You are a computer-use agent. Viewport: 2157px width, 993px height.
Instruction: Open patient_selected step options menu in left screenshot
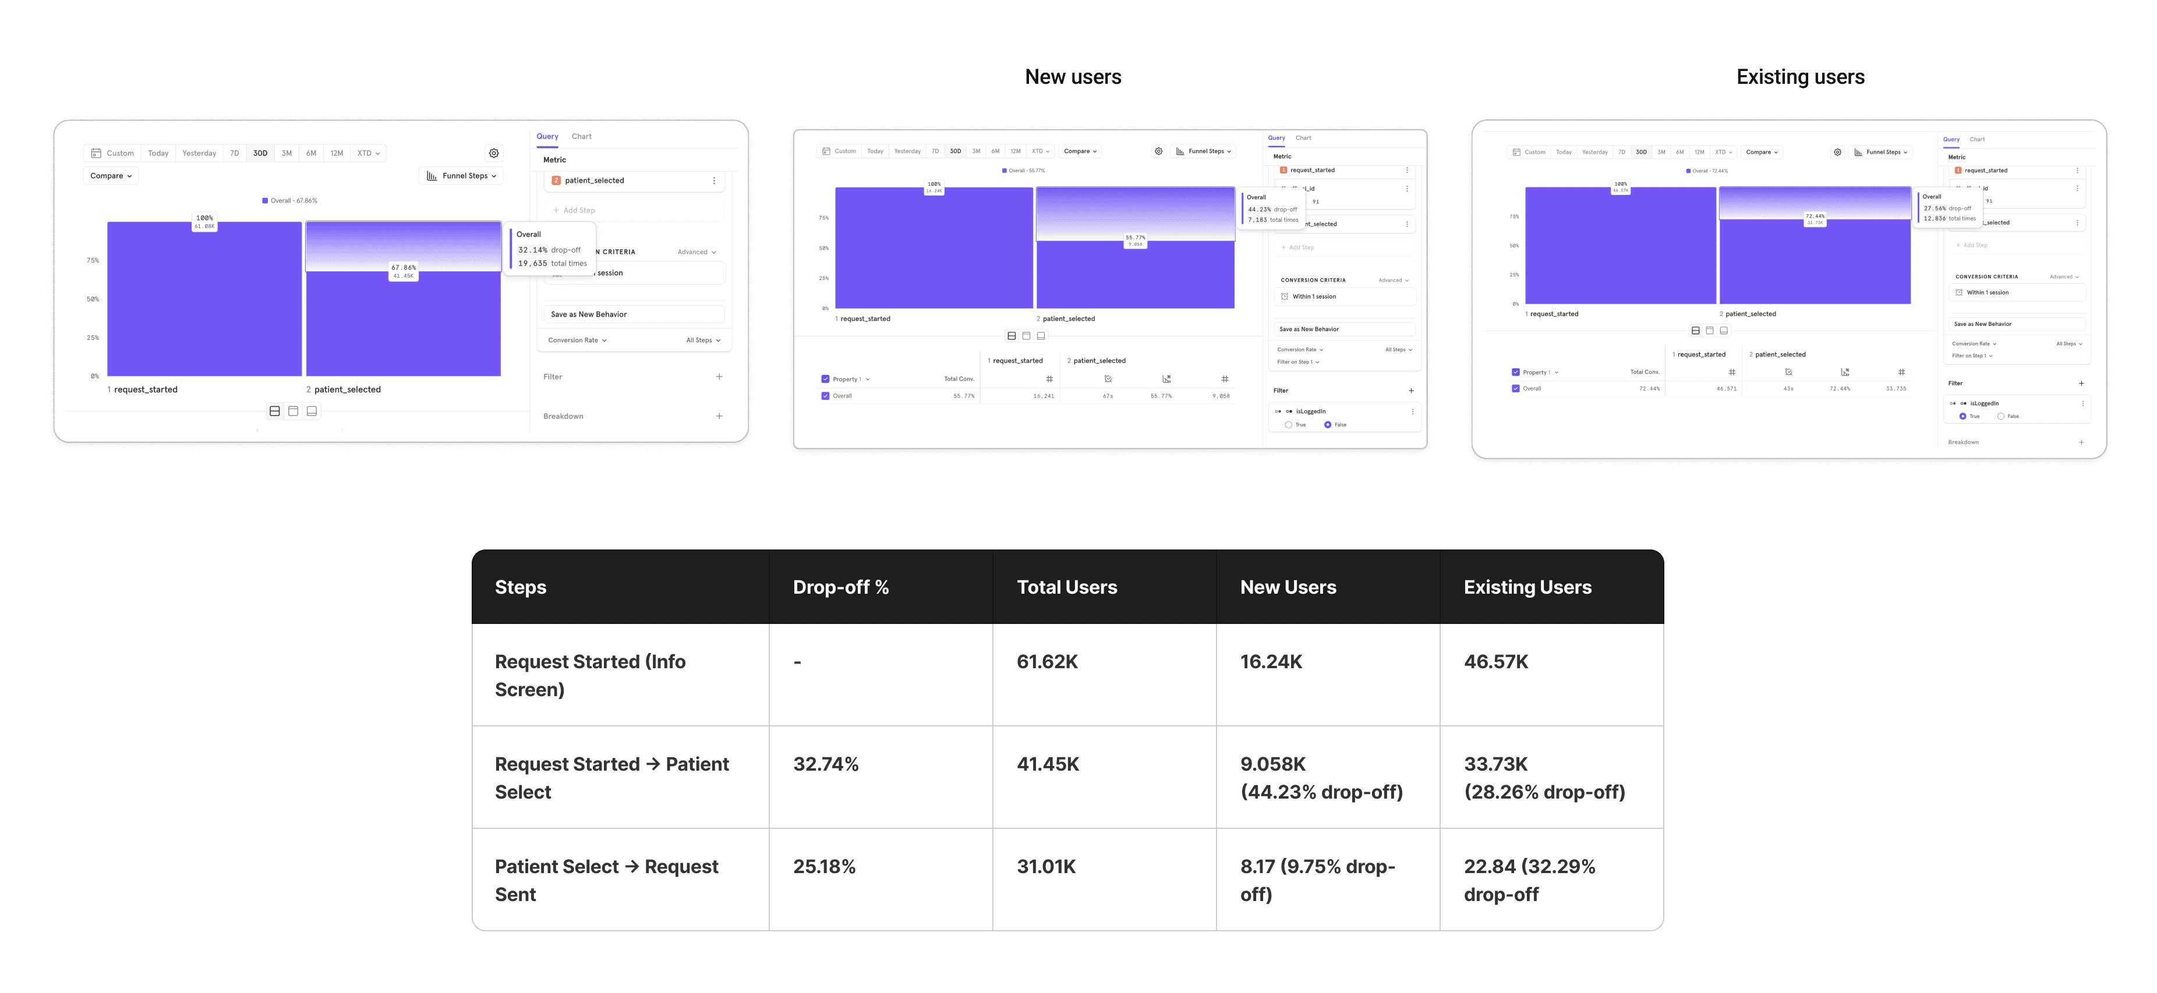(715, 181)
